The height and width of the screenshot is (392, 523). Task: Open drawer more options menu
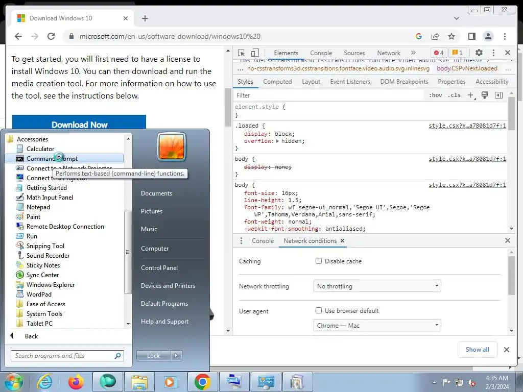pos(241,241)
